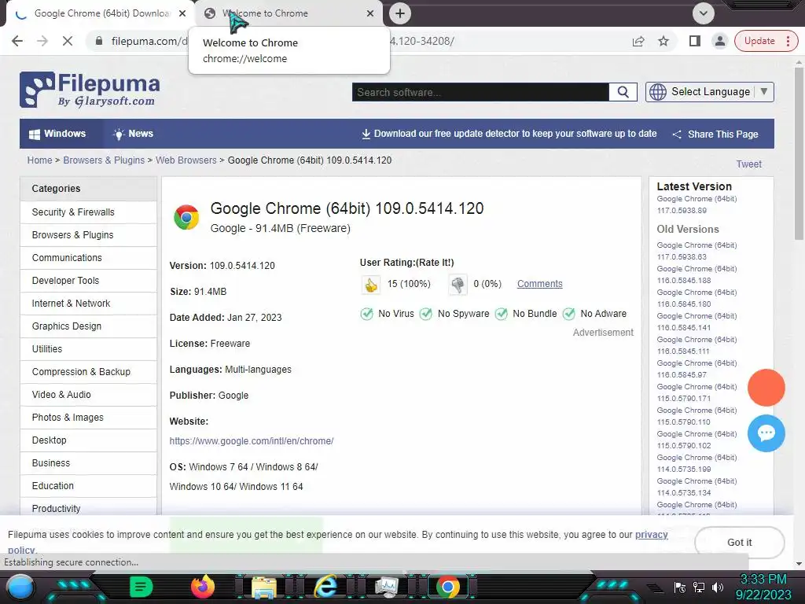Select Video & Audio category
The width and height of the screenshot is (805, 604).
coord(88,395)
